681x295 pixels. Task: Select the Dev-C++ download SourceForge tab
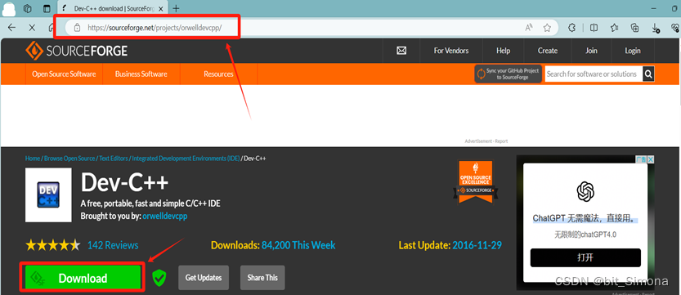click(x=113, y=8)
